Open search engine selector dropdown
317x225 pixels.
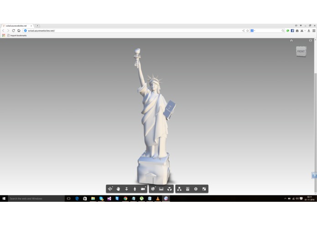point(253,31)
